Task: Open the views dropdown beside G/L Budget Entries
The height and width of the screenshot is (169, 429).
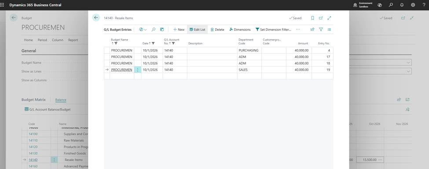Action: 143,29
